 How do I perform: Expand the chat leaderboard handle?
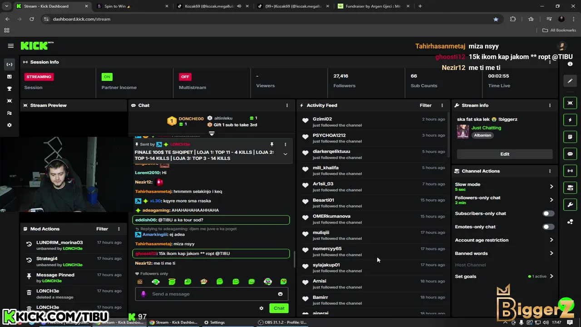pyautogui.click(x=212, y=134)
